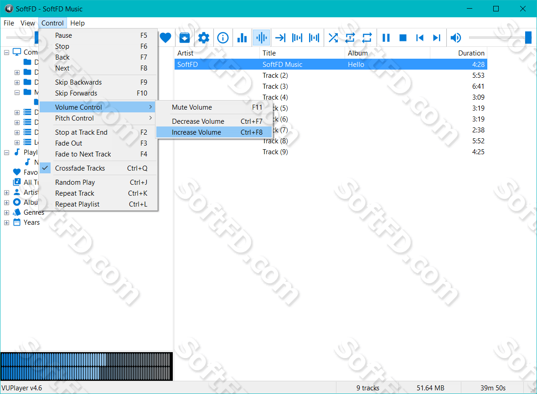
Task: Open the equalizer bar-chart icon
Action: [242, 38]
